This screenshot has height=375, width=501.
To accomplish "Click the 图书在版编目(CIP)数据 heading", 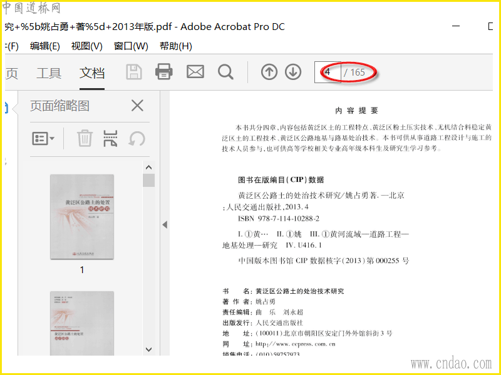I will [281, 180].
